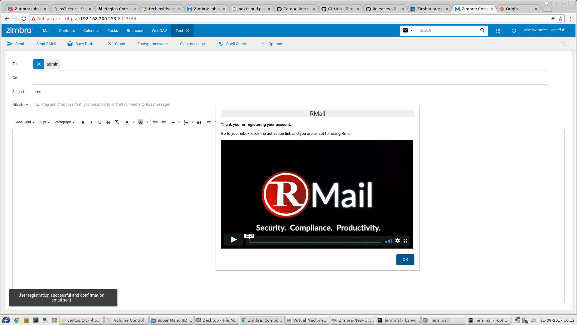The image size is (577, 325).
Task: Expand the Sans Serif font dropdown
Action: click(x=24, y=122)
